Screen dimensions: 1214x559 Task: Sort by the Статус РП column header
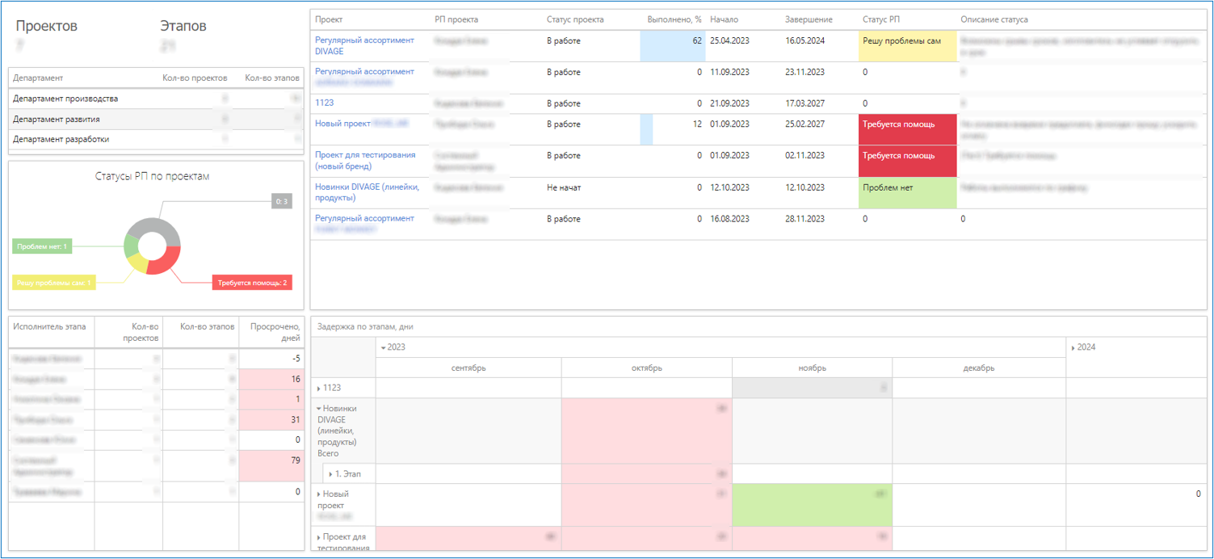[881, 19]
